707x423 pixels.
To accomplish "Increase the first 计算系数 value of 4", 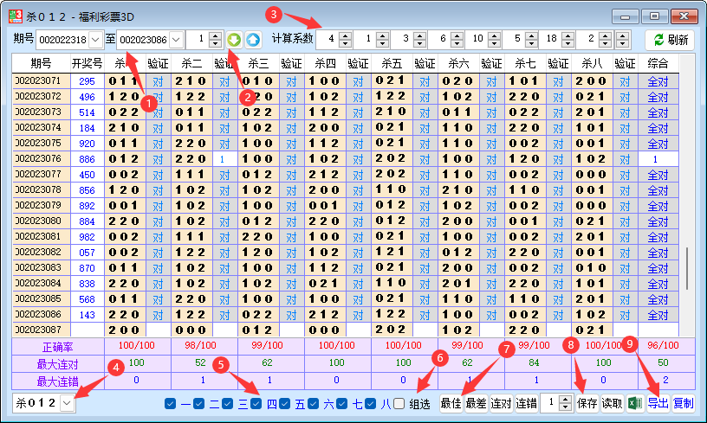I will point(346,36).
